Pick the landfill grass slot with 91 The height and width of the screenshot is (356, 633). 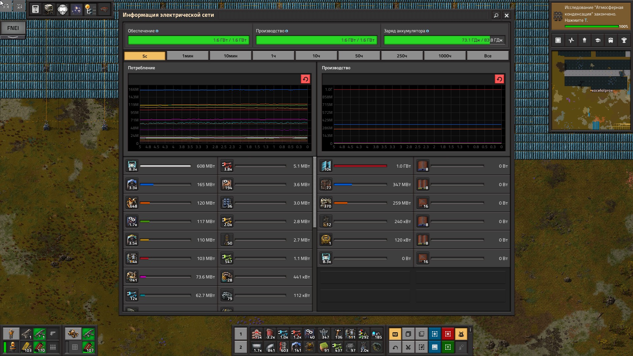[324, 347]
